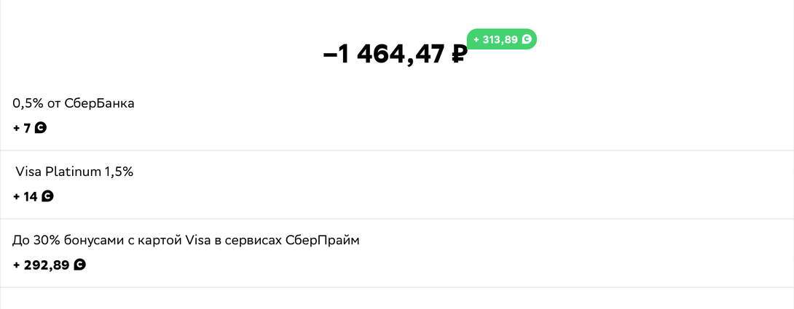
Task: Open the 0,5% от СберБанка entry
Action: coord(74,103)
